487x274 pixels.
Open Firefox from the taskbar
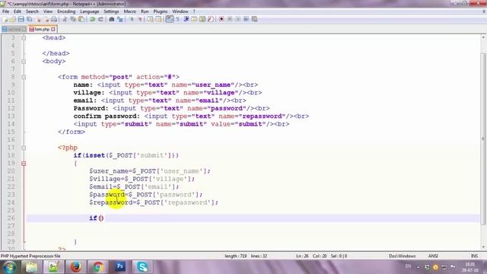(76, 267)
